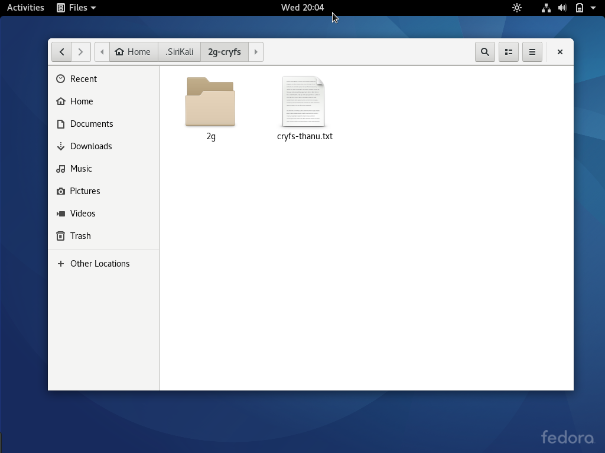605x453 pixels.
Task: Open the Files application menu in top bar
Action: tap(76, 8)
